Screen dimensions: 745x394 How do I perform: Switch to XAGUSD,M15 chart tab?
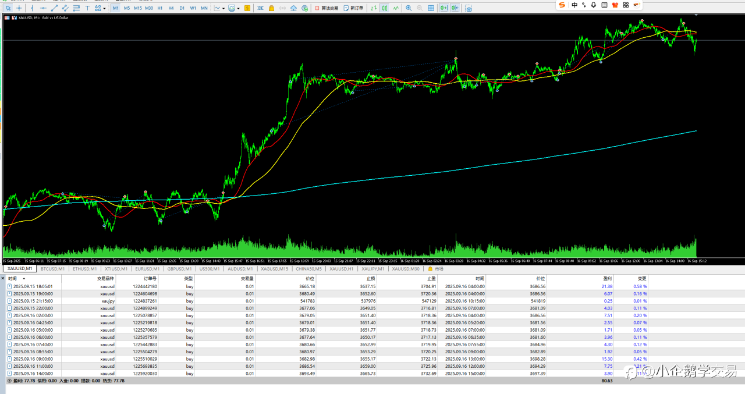[275, 269]
